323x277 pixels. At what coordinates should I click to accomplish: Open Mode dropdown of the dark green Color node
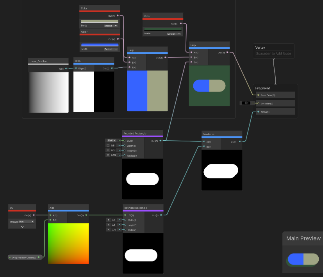[174, 34]
